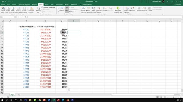
Task: Open Conexiones existentes
Action: (x=31, y=10)
